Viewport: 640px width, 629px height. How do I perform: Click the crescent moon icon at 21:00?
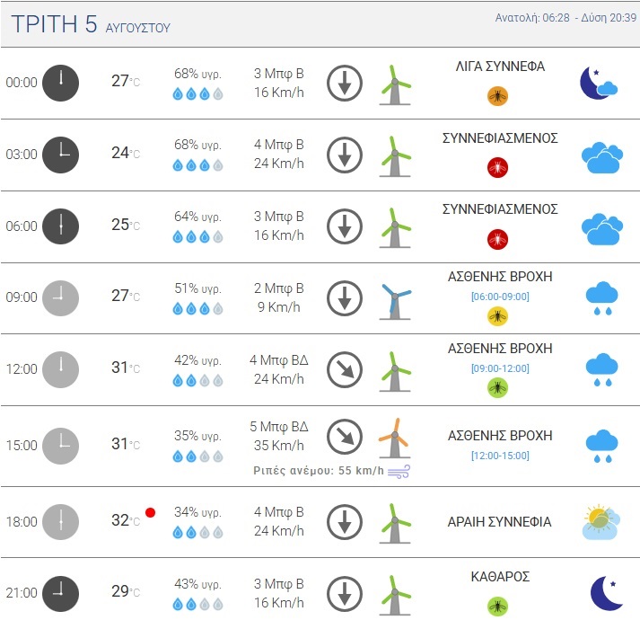click(x=607, y=593)
